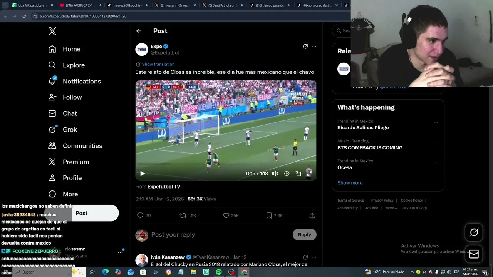
Task: Open Explore in the X sidebar
Action: click(66, 65)
